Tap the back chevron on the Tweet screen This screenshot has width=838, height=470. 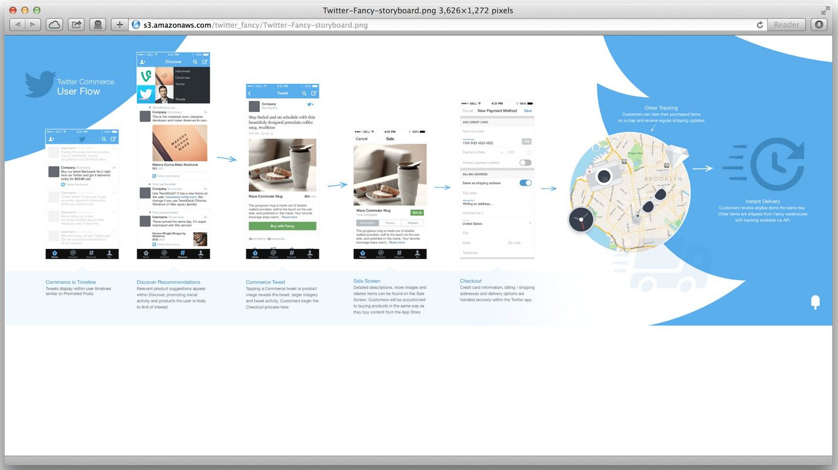point(249,93)
